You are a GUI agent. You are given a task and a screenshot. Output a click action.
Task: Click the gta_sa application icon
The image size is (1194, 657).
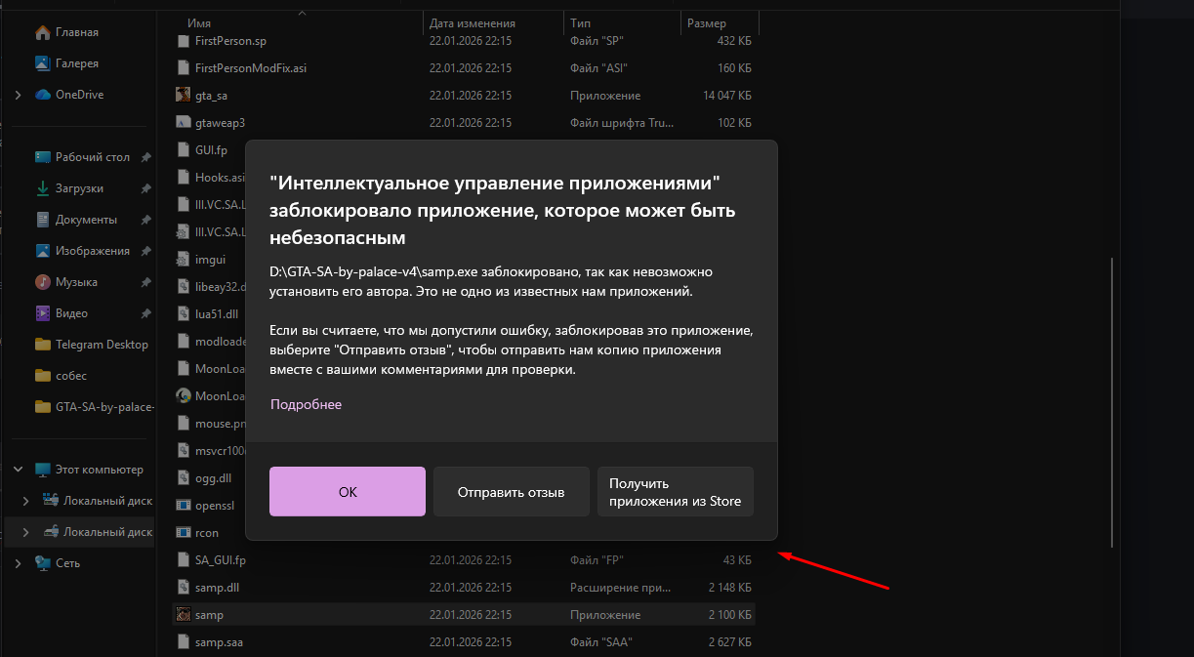point(183,96)
